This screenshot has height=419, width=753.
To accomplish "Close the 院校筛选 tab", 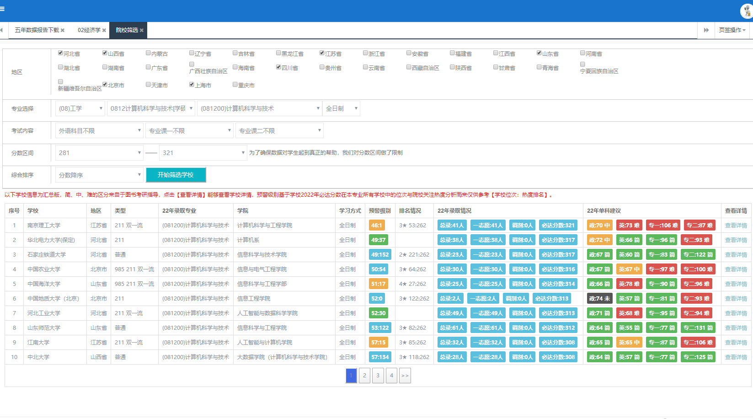I will [x=142, y=30].
